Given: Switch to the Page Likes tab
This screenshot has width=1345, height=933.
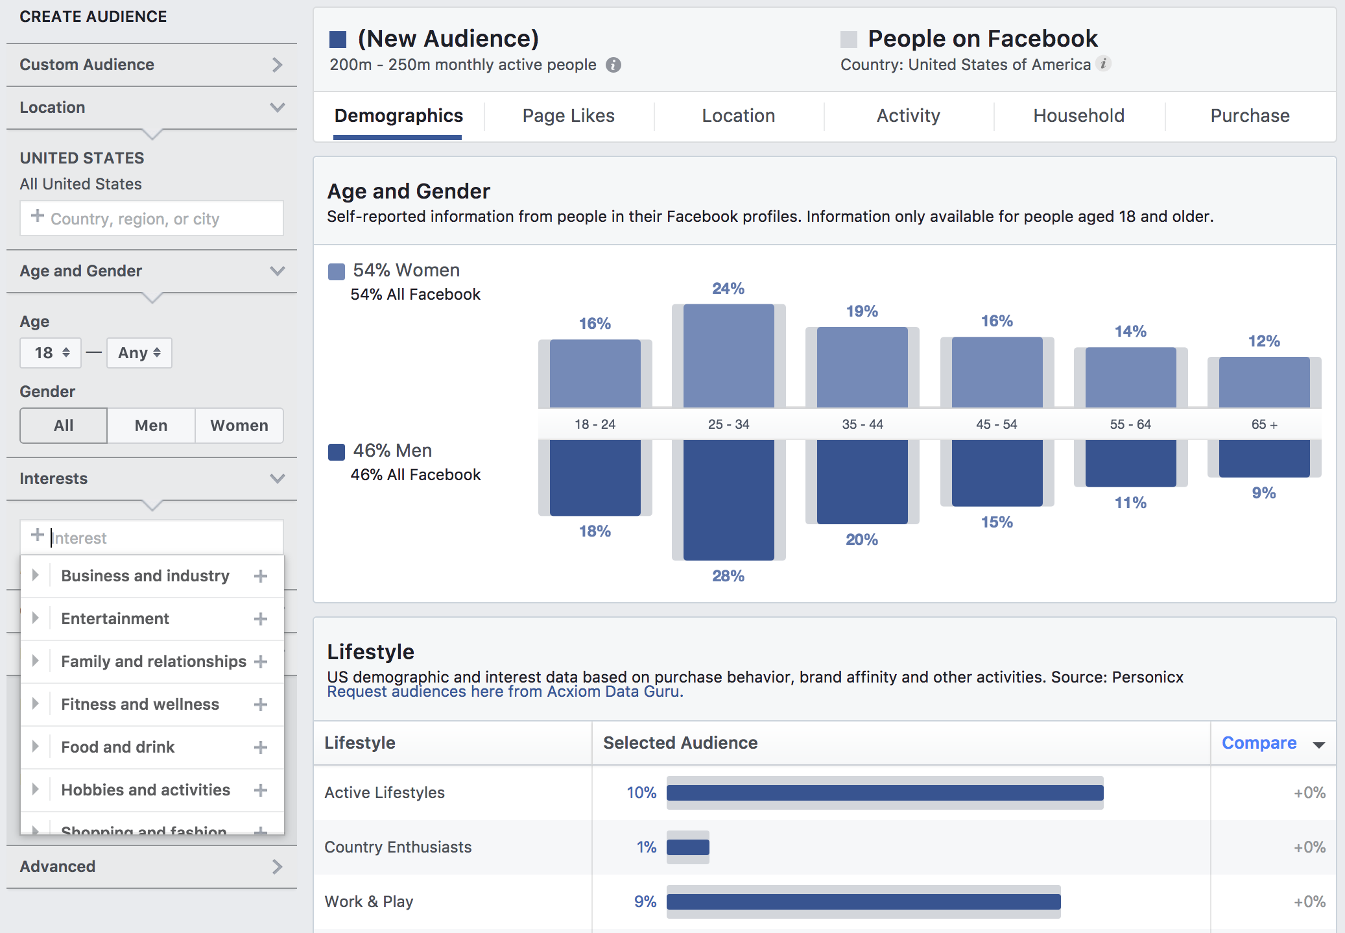Looking at the screenshot, I should [x=569, y=116].
